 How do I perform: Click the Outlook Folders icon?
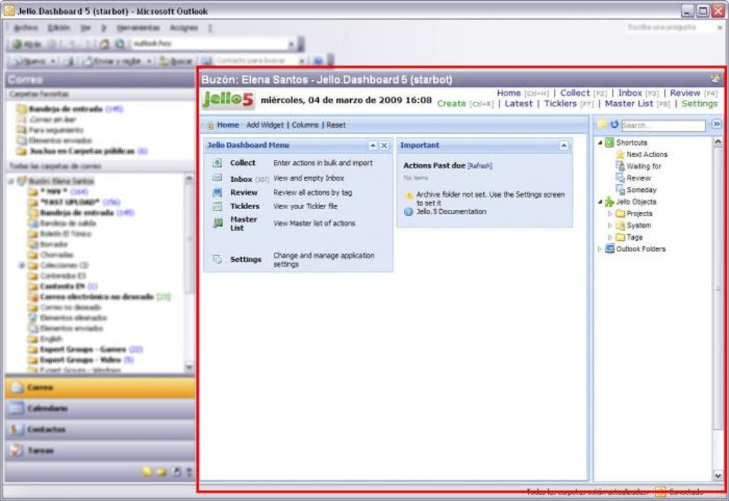[610, 249]
